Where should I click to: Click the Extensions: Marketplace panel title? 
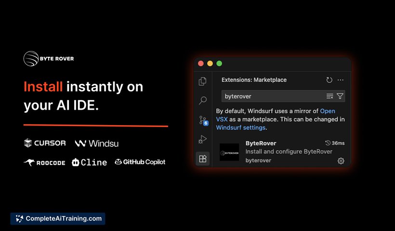click(x=254, y=80)
